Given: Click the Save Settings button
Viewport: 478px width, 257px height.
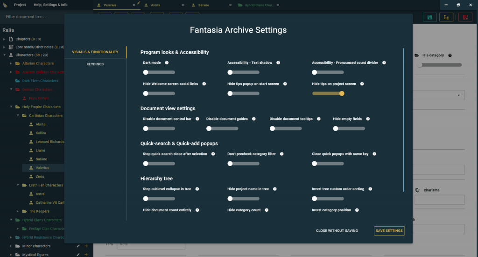Looking at the screenshot, I should tap(389, 231).
